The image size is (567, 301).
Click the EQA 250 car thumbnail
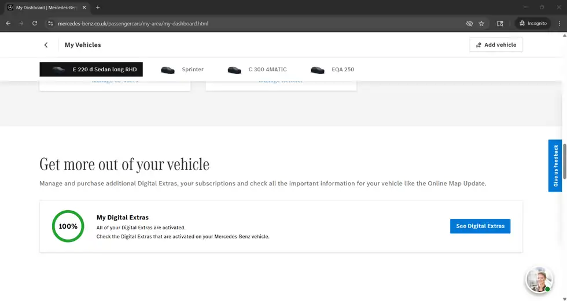point(318,70)
